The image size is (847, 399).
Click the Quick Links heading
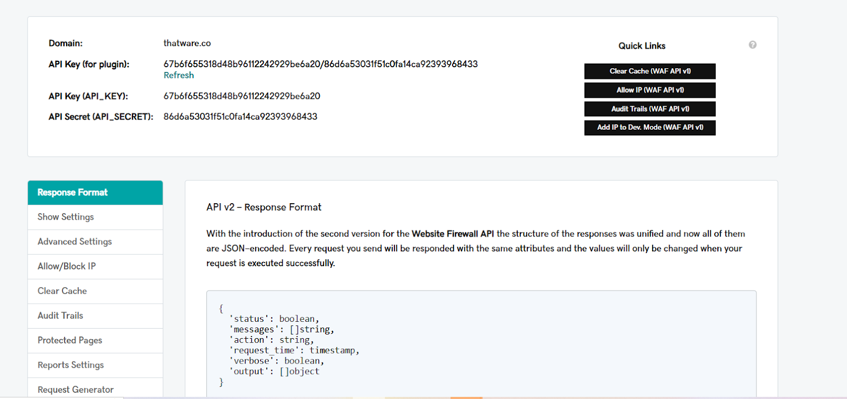[642, 46]
